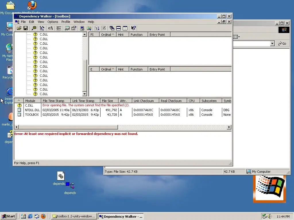Click Tile Horizontally toolbar icon
Viewport: 294px width, 220px height.
click(119, 28)
